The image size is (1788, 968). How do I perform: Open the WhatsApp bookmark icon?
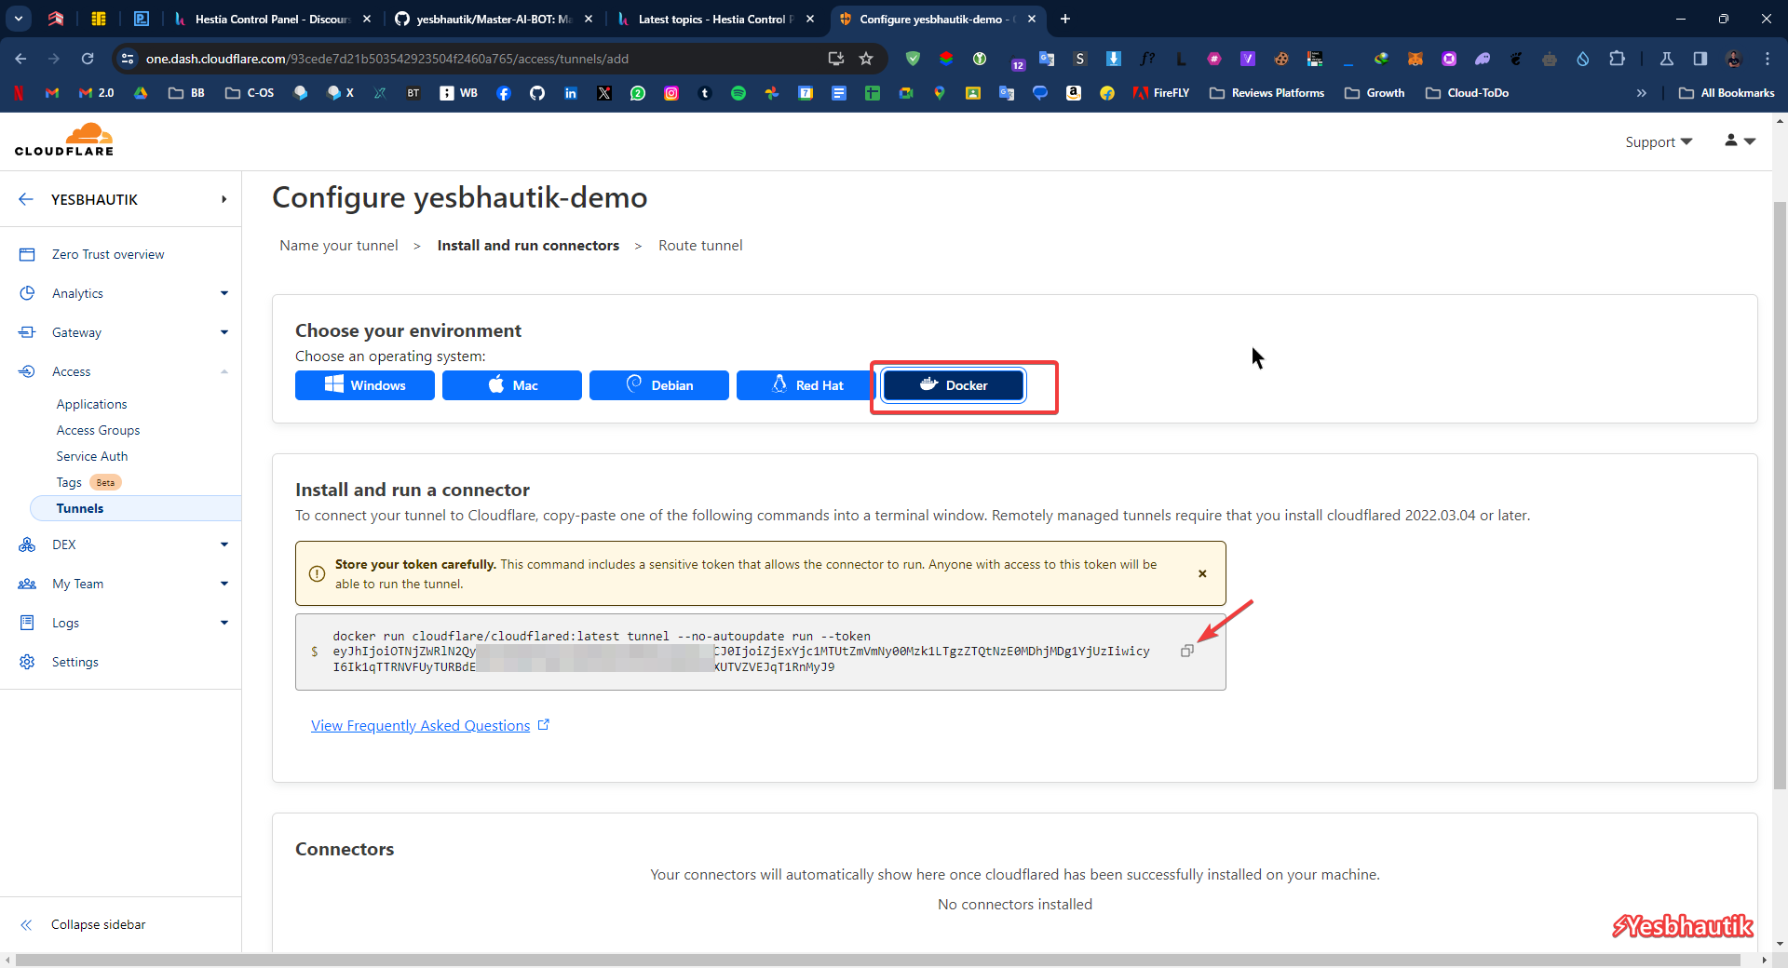(x=638, y=93)
